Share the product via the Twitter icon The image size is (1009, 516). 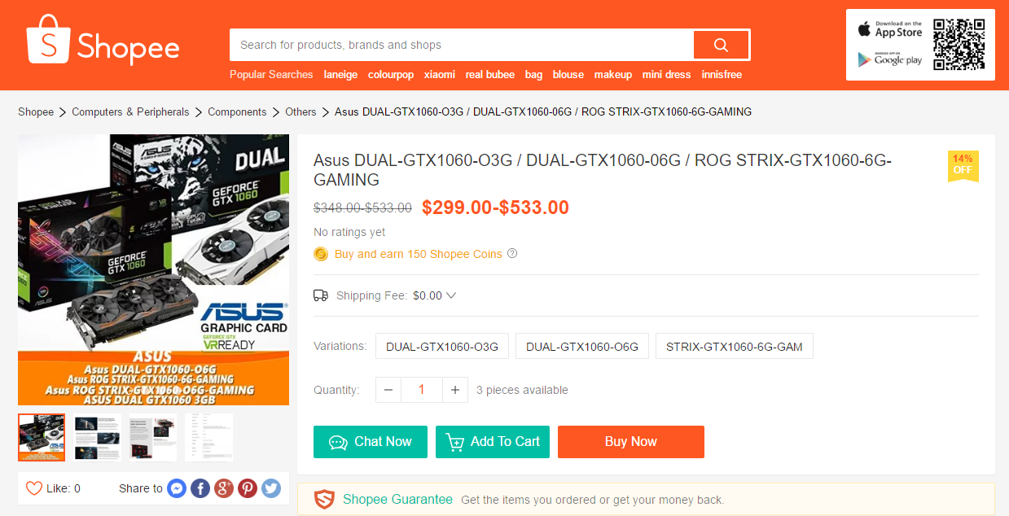[x=270, y=488]
